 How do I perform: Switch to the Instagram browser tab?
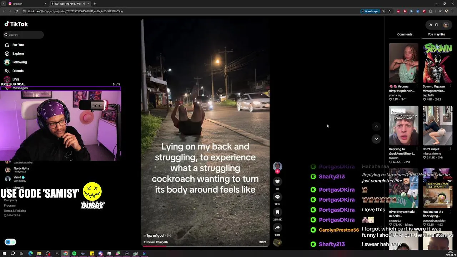(27, 4)
